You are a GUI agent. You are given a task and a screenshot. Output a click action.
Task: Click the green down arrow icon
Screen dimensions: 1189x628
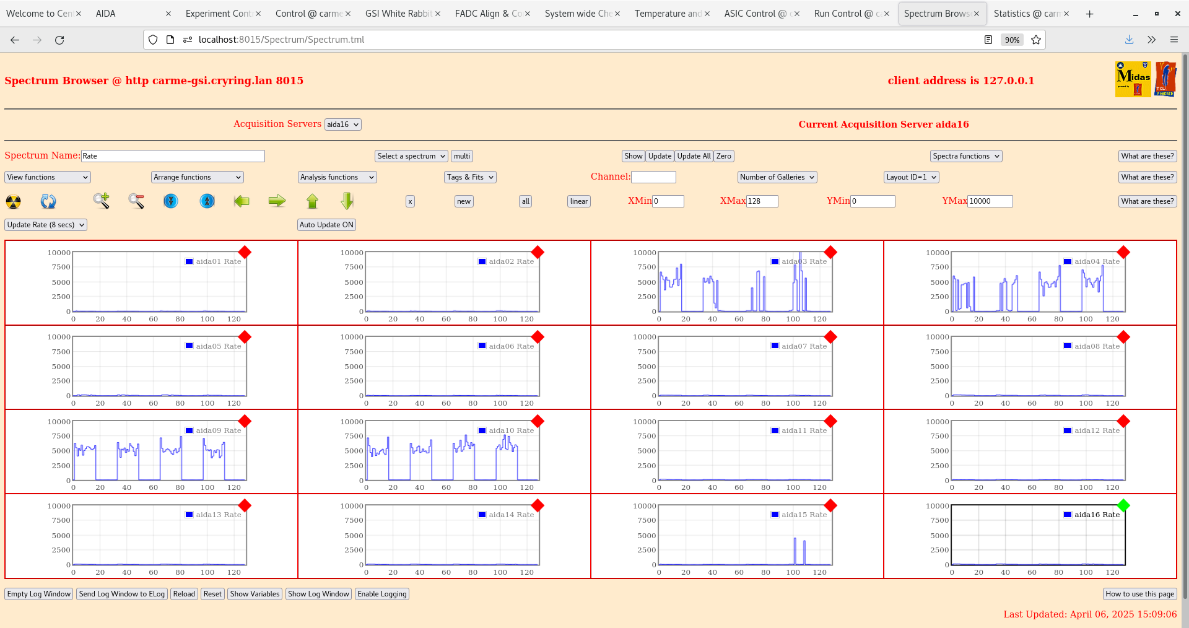coord(347,201)
